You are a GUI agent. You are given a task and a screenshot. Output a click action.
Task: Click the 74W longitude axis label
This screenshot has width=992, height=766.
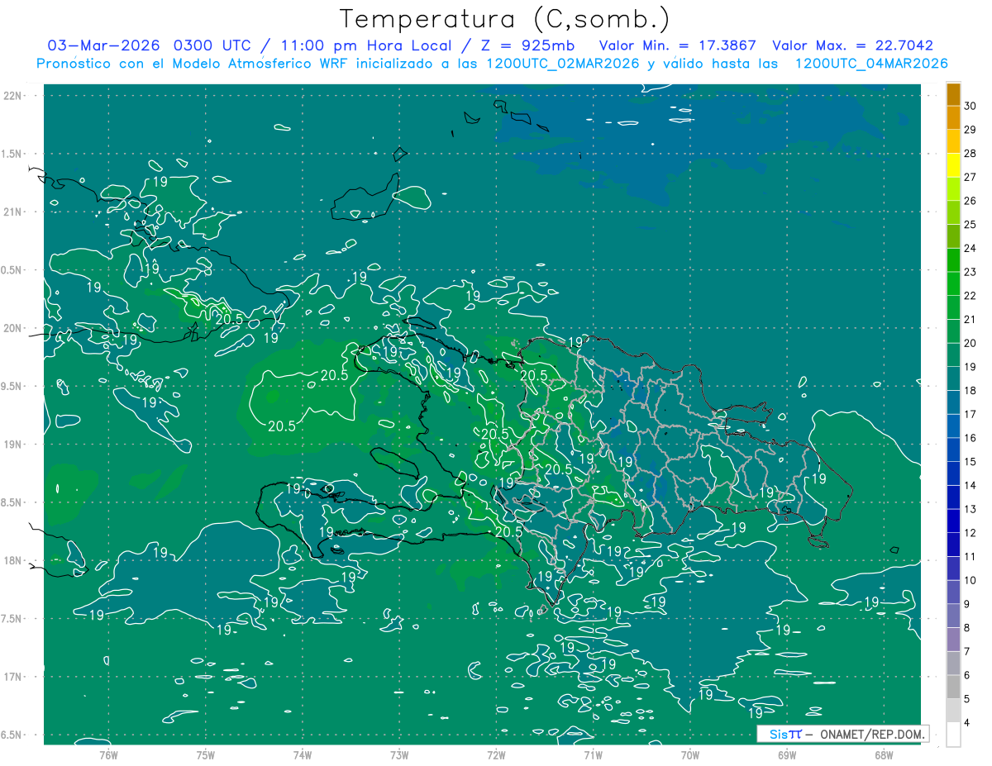[303, 755]
